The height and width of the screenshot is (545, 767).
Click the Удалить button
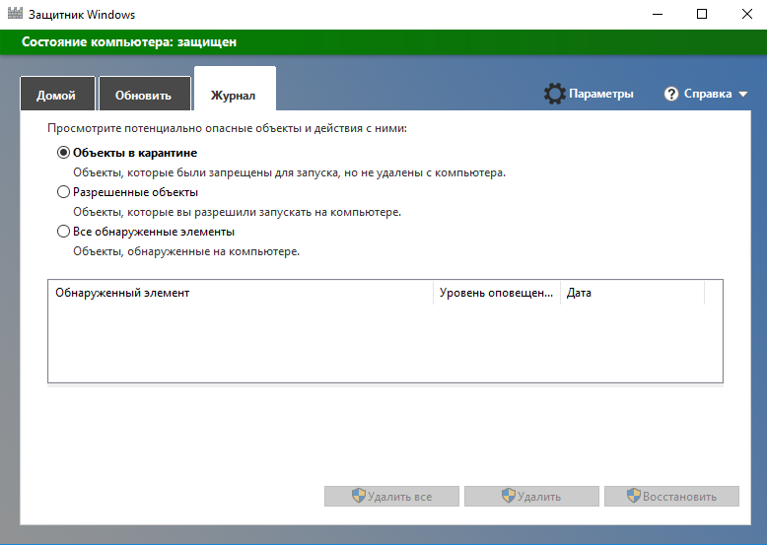[x=531, y=496]
